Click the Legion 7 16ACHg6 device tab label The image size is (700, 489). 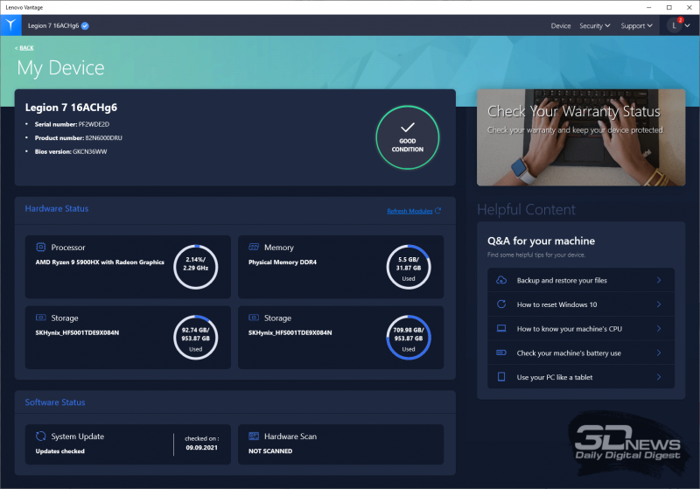click(53, 26)
